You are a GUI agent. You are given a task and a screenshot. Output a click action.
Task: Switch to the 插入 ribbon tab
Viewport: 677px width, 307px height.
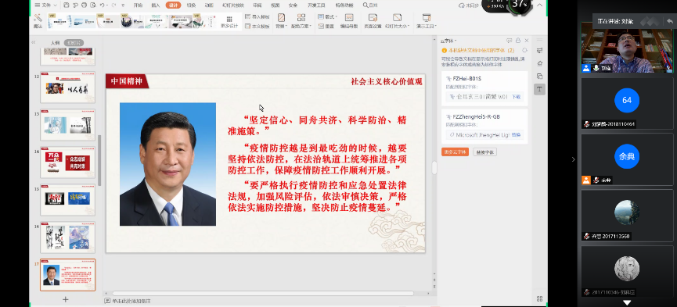[x=156, y=5]
